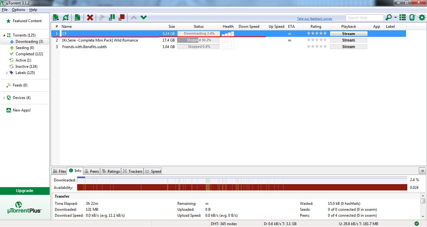Open the search provider dropdown arrow
This screenshot has width=427, height=227.
(395, 17)
